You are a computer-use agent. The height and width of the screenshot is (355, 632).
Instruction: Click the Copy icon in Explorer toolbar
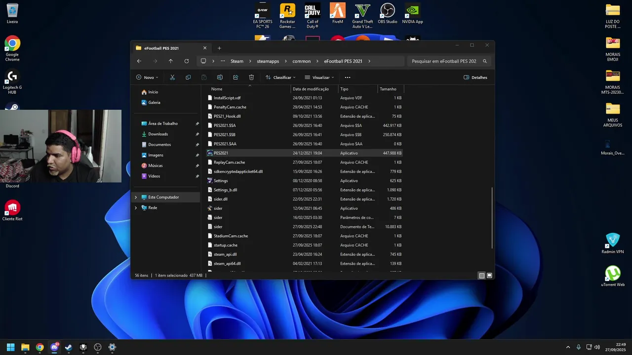pyautogui.click(x=188, y=77)
